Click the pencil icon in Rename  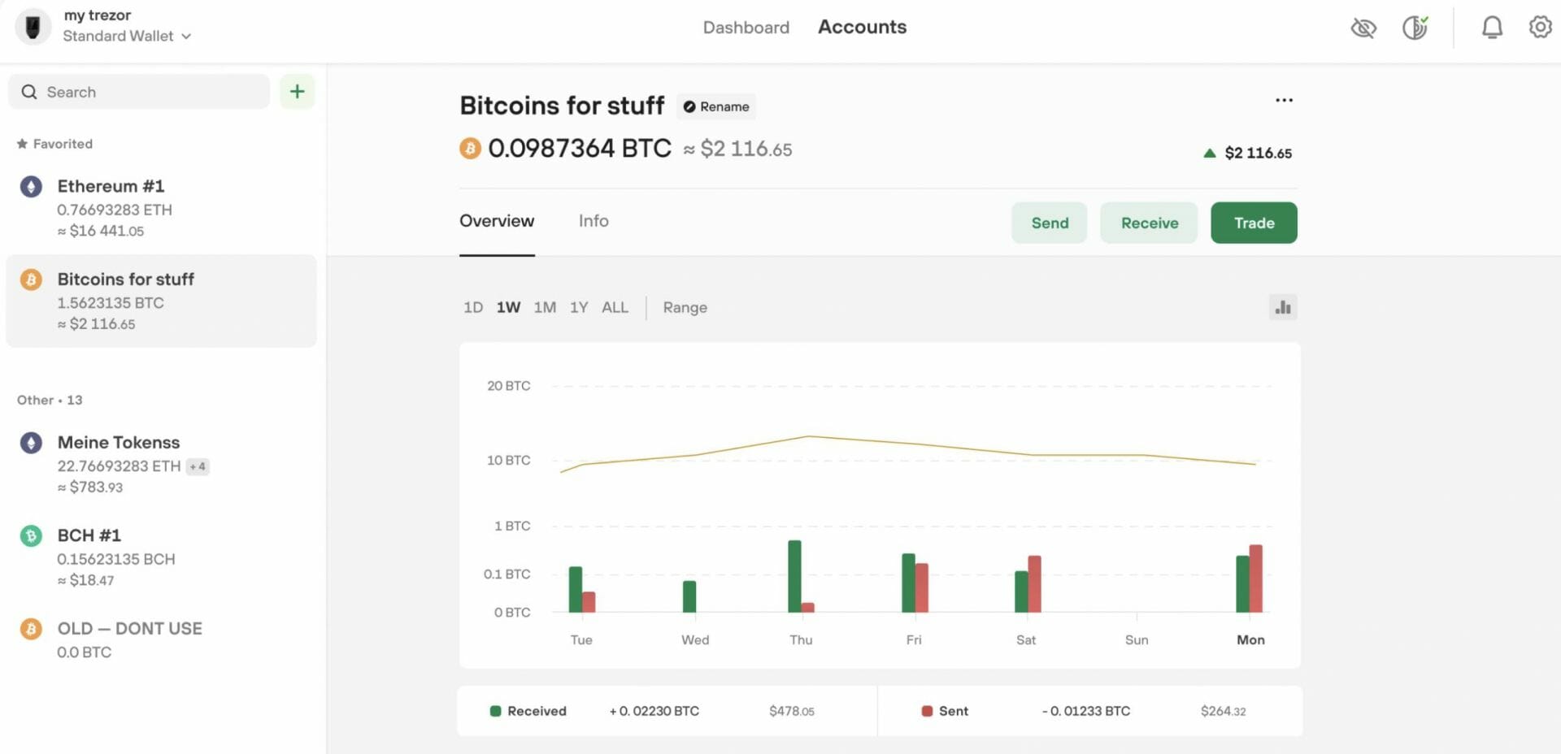[x=689, y=106]
